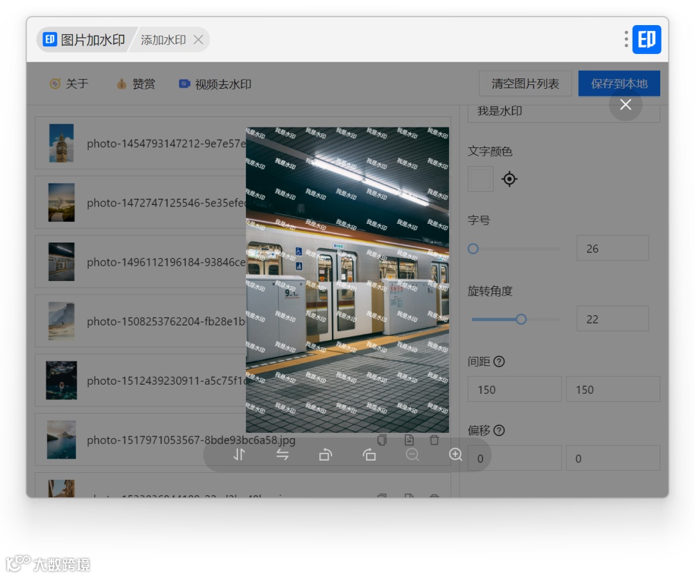Screen dimensions: 695x577
Task: Show help for 间距 spacing
Action: click(499, 362)
